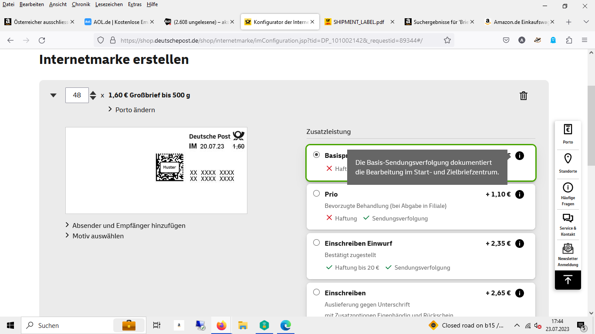Viewport: 595px width, 334px height.
Task: Open the Lesezeichen menu
Action: (x=109, y=4)
